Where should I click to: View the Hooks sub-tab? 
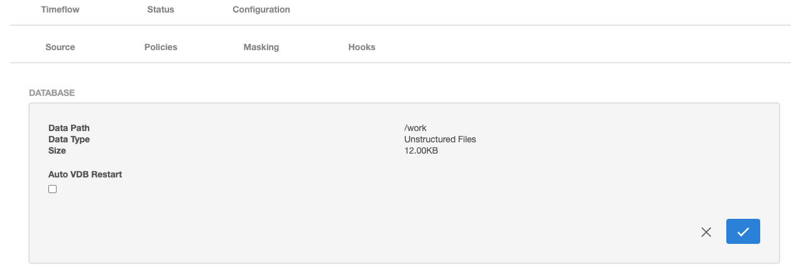(361, 47)
